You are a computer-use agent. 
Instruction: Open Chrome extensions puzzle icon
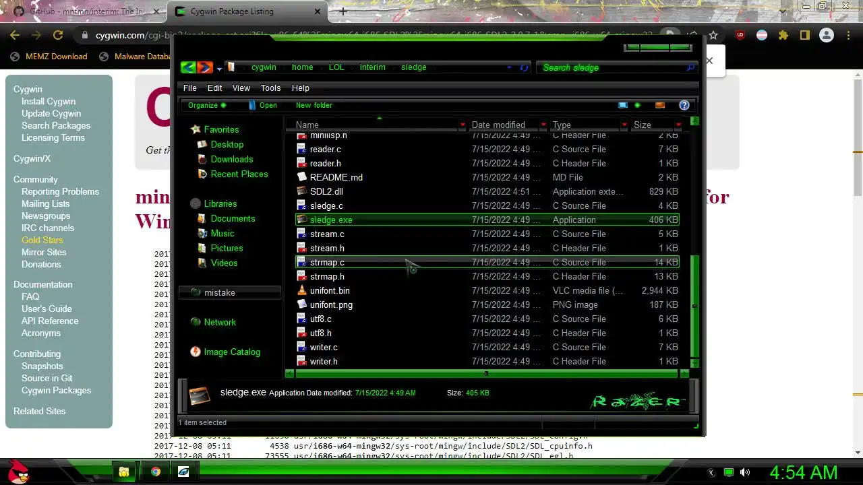[x=783, y=36]
